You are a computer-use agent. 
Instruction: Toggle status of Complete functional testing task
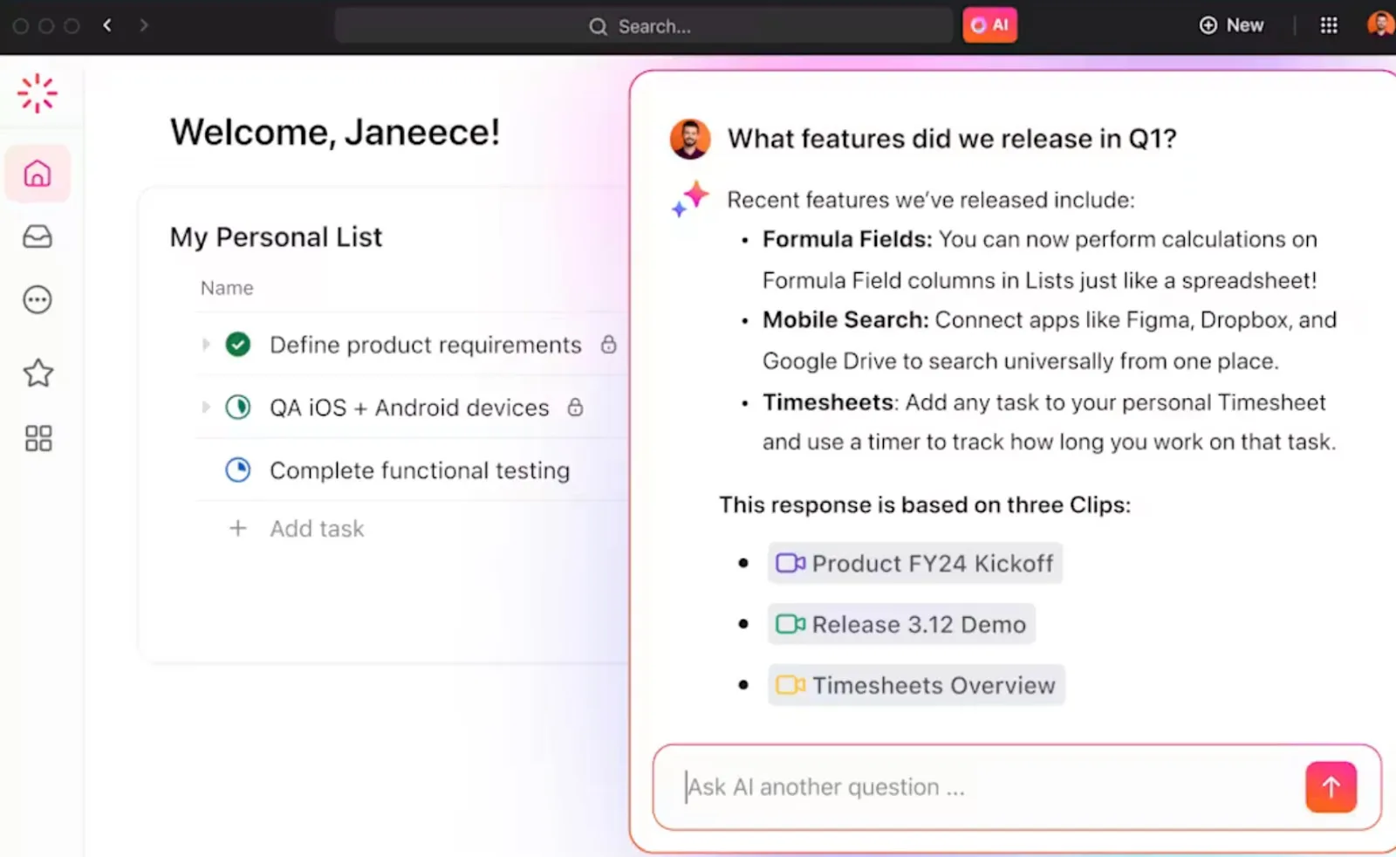tap(237, 470)
